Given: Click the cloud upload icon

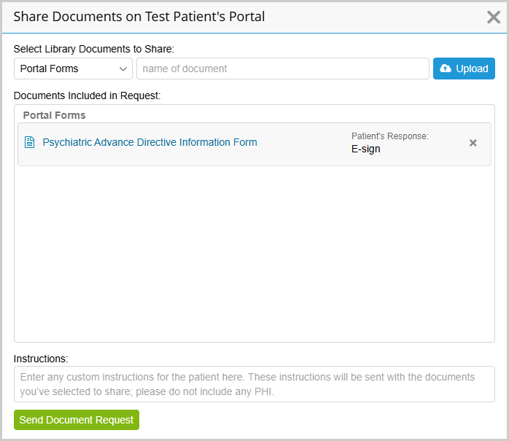Looking at the screenshot, I should (446, 69).
